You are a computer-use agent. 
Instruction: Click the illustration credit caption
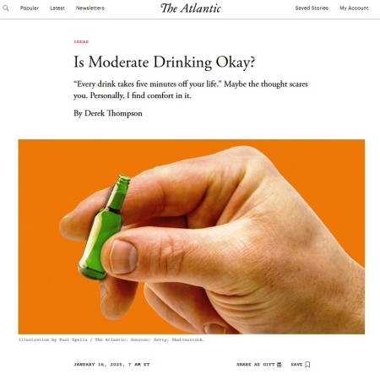coord(111,339)
